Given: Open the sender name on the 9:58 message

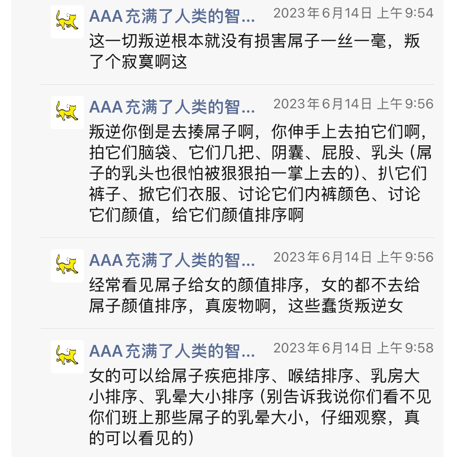Looking at the screenshot, I should [172, 352].
